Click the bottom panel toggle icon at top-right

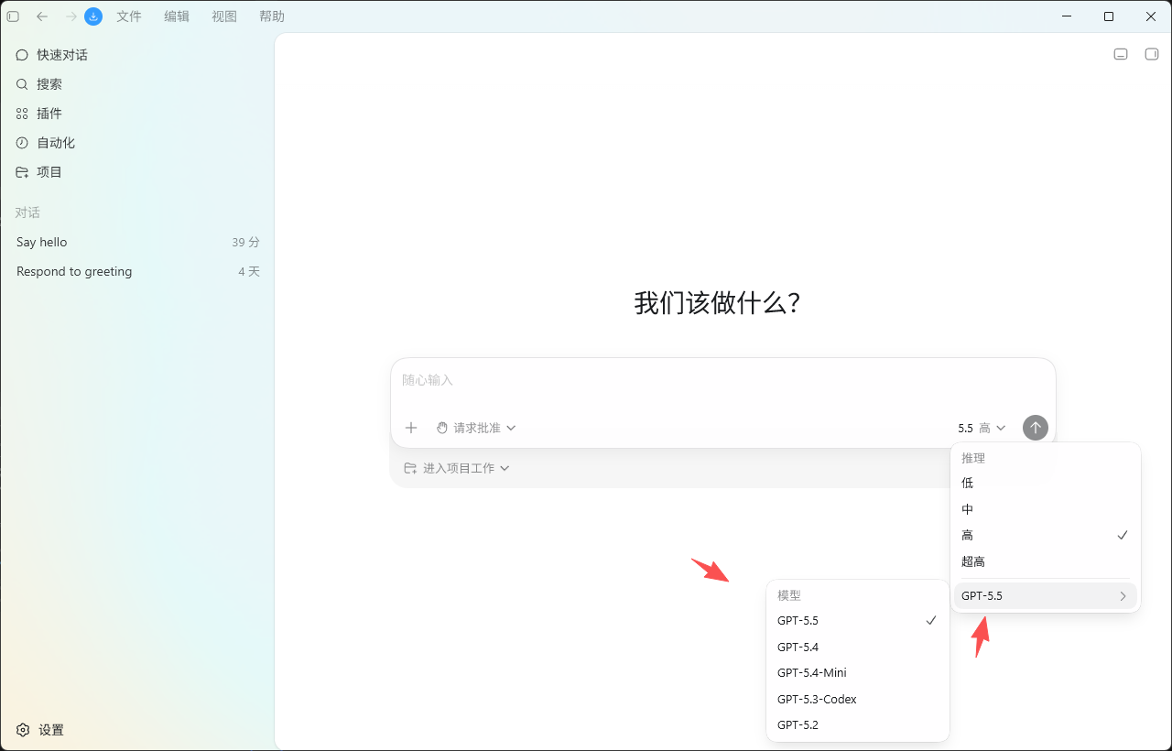(1121, 54)
